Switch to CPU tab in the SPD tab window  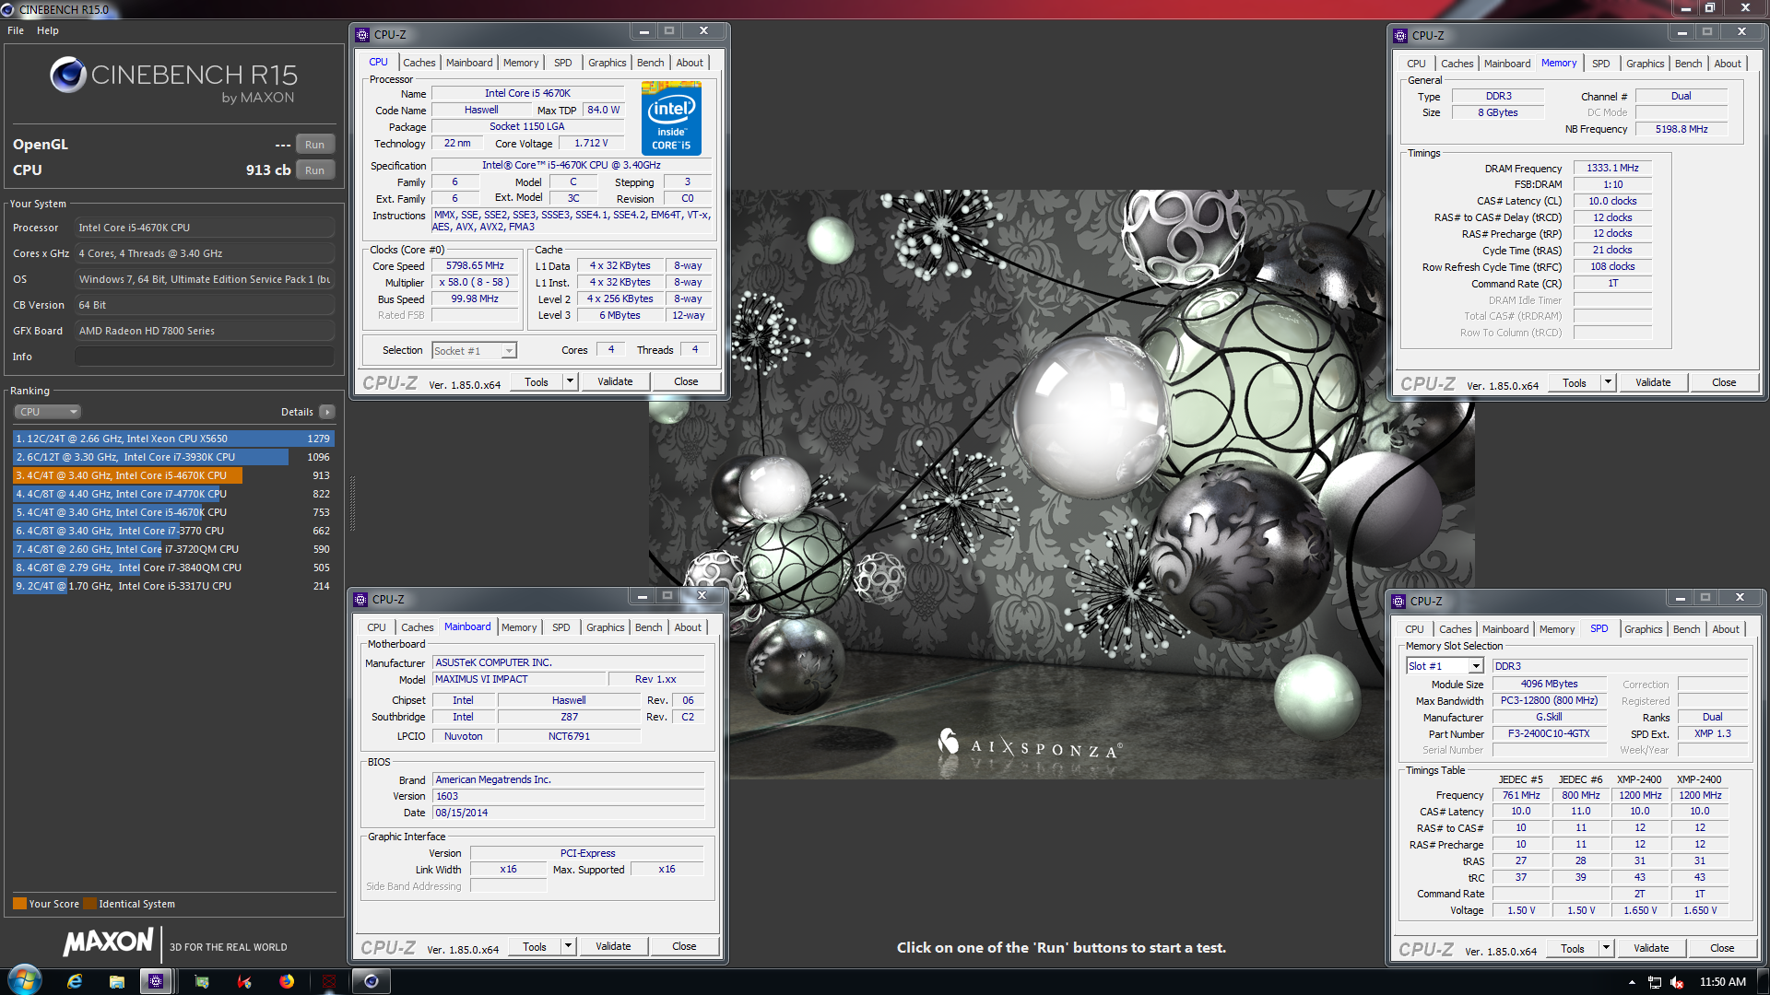1414,629
